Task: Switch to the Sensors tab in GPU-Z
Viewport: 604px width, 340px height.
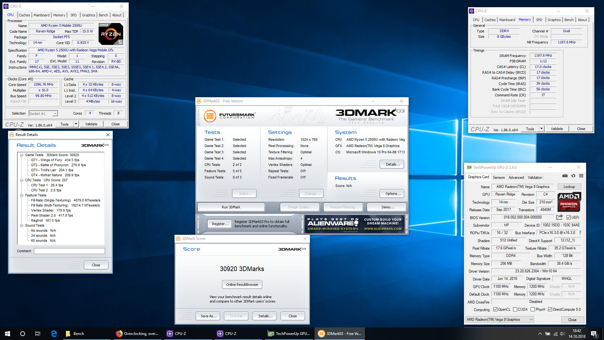Action: point(499,178)
